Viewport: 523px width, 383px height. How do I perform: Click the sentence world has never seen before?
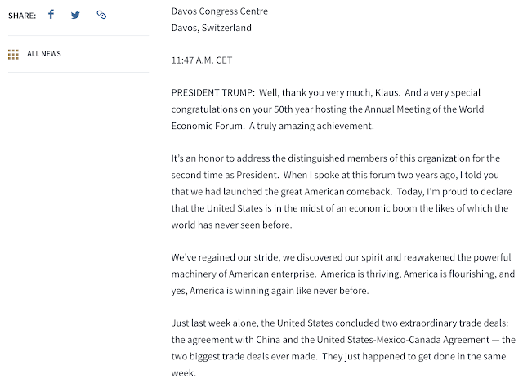[x=231, y=225]
